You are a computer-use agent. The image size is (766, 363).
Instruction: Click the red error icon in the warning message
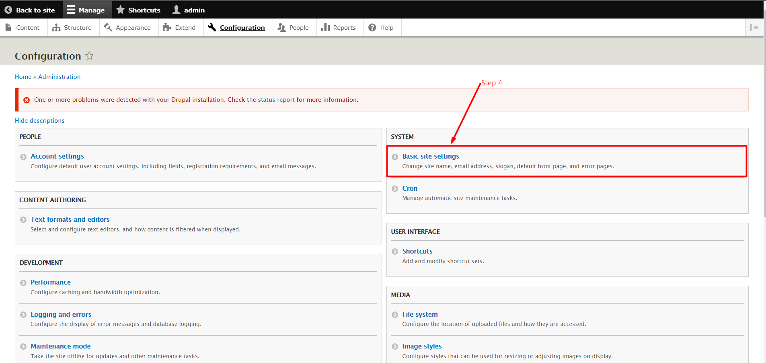[27, 100]
